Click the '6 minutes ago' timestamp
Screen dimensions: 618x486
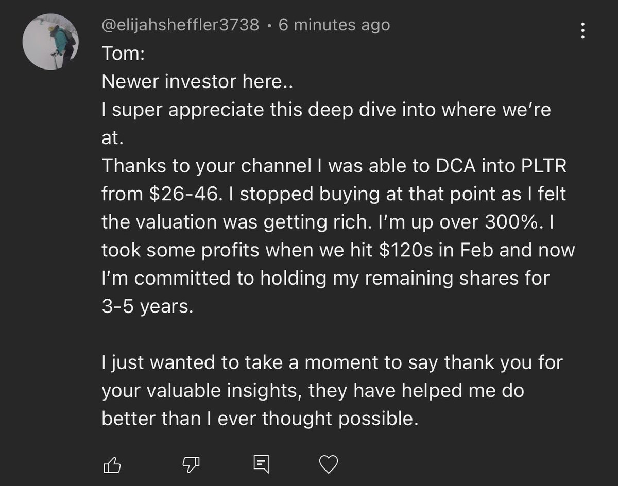[334, 25]
